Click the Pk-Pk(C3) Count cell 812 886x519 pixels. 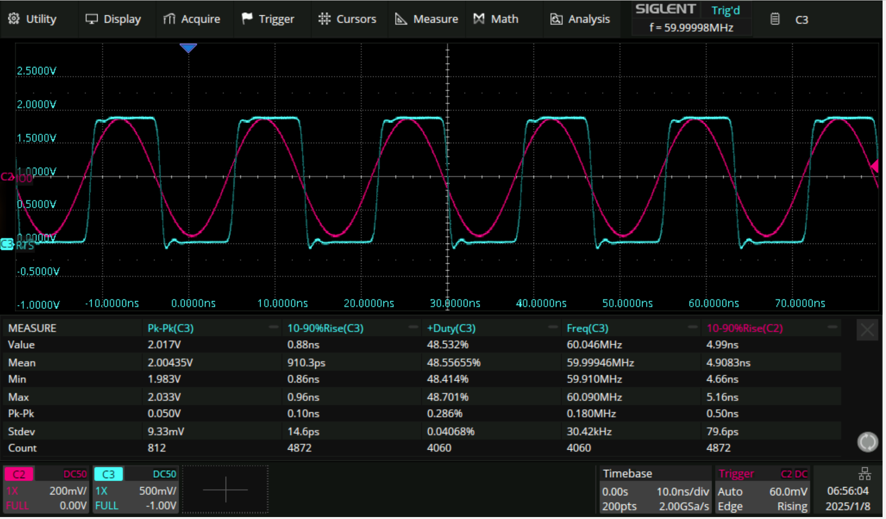(156, 448)
